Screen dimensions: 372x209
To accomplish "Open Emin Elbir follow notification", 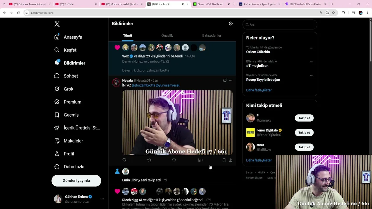I will pos(172,175).
